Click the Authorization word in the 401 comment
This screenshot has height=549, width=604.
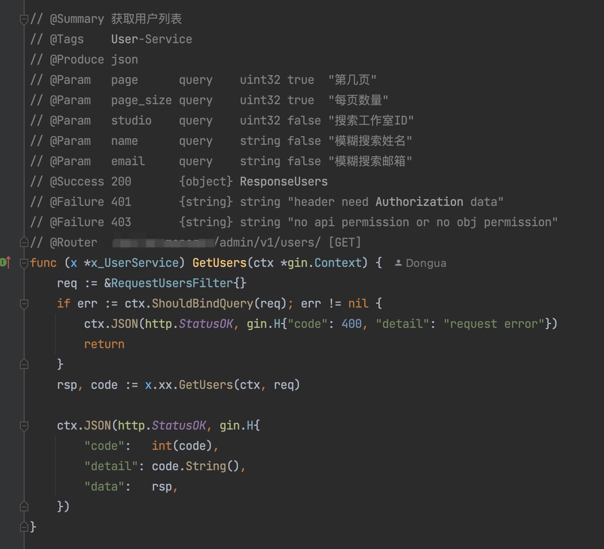[x=419, y=202]
